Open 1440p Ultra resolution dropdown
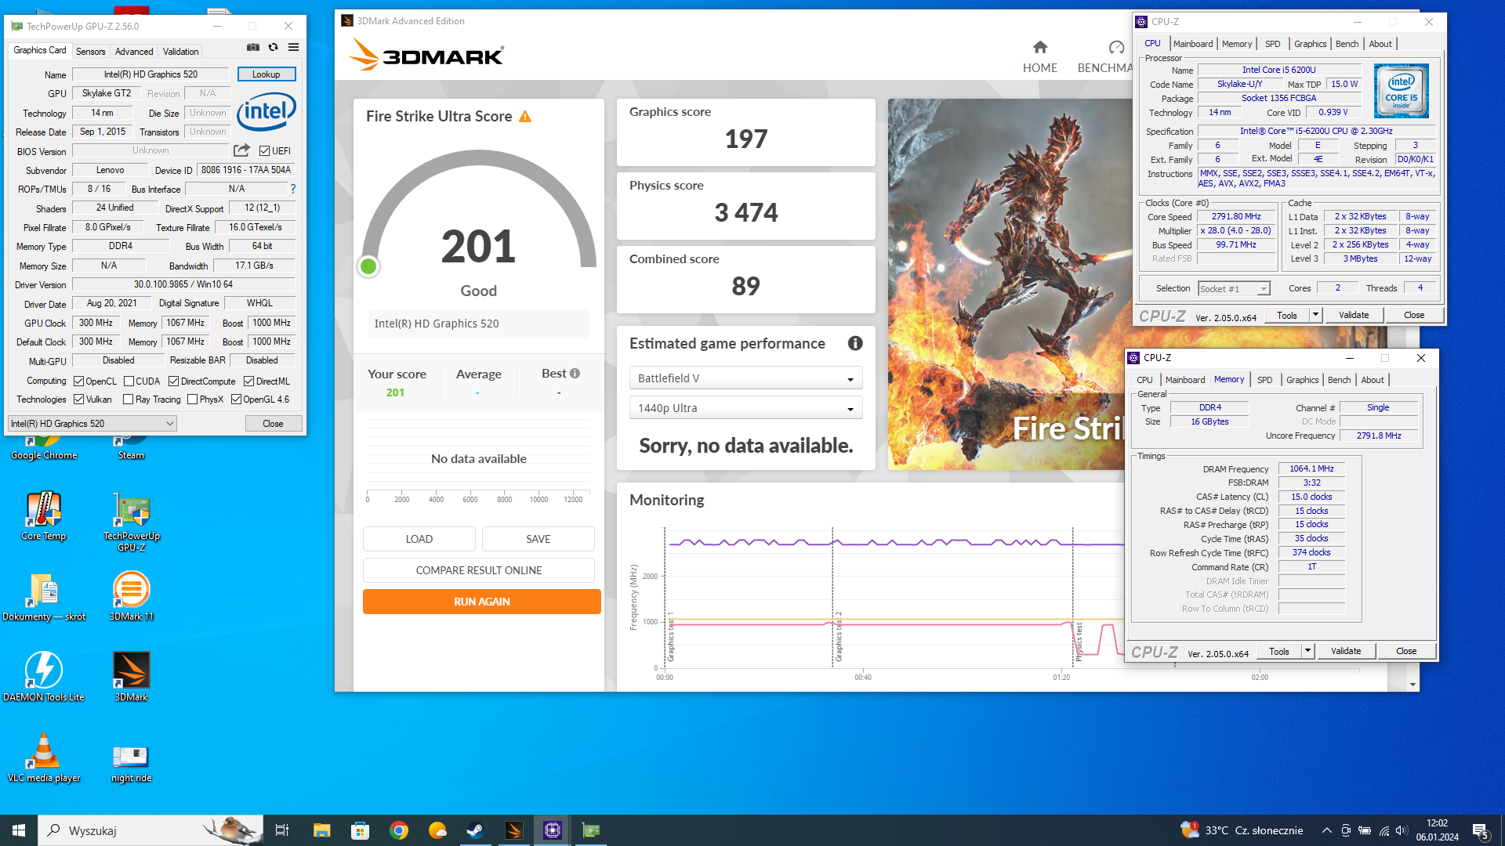The image size is (1505, 846). 745,408
